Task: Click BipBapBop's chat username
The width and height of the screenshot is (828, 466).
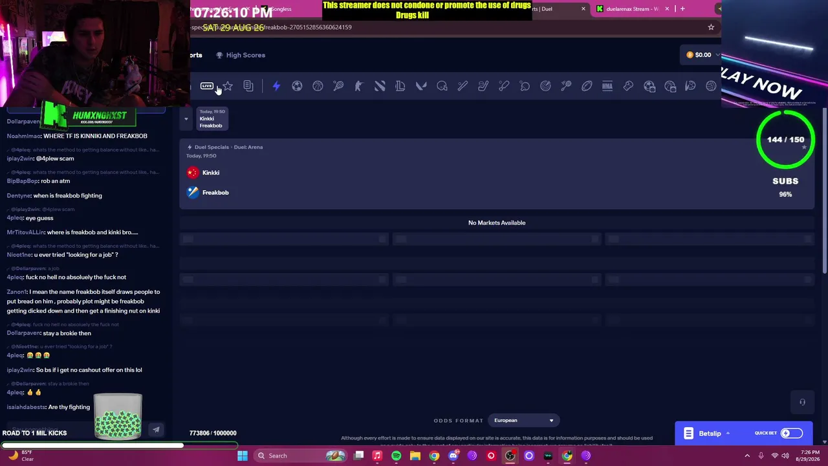Action: (x=23, y=181)
